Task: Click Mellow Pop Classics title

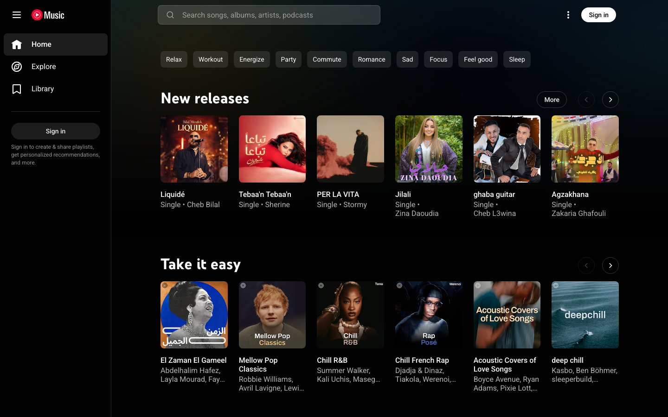Action: click(x=258, y=365)
